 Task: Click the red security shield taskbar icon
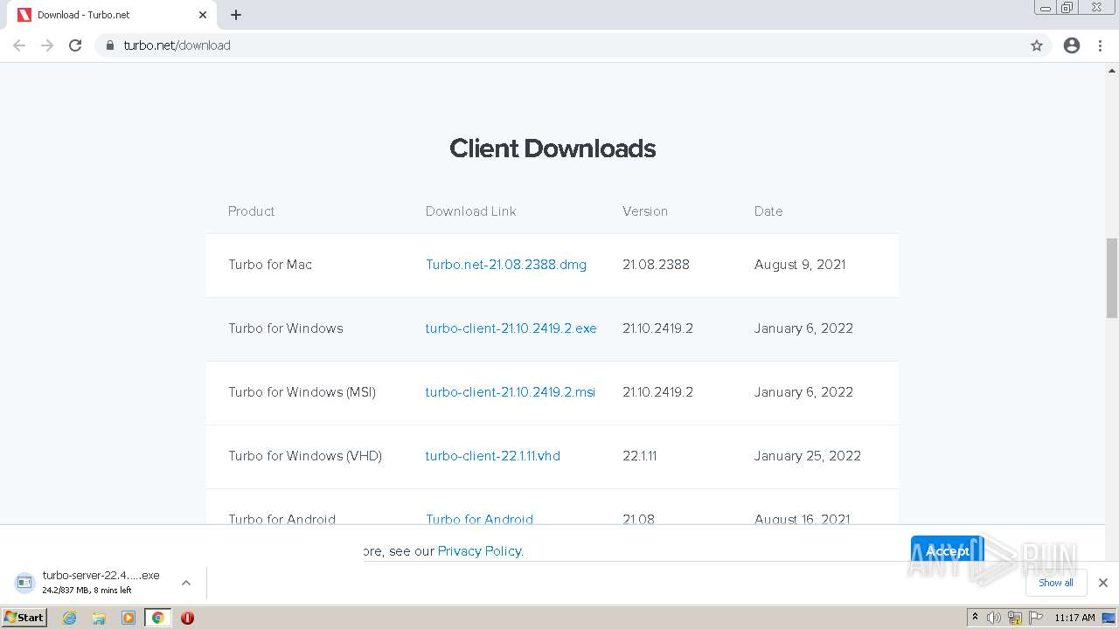tap(187, 618)
